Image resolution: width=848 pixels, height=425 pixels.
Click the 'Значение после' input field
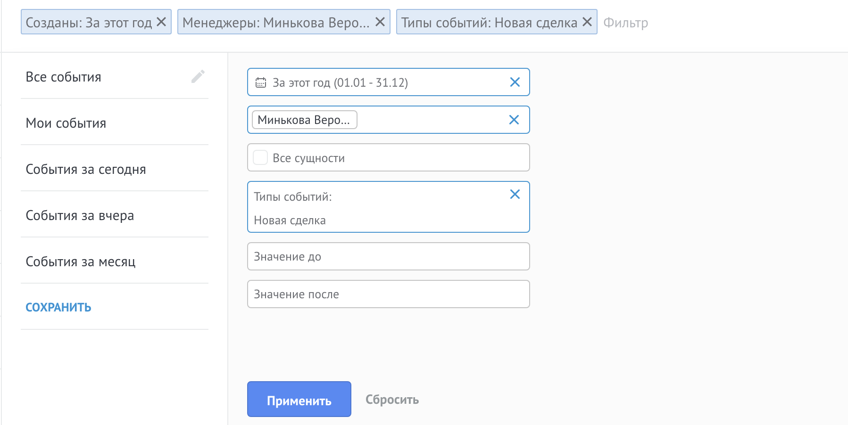pos(389,294)
